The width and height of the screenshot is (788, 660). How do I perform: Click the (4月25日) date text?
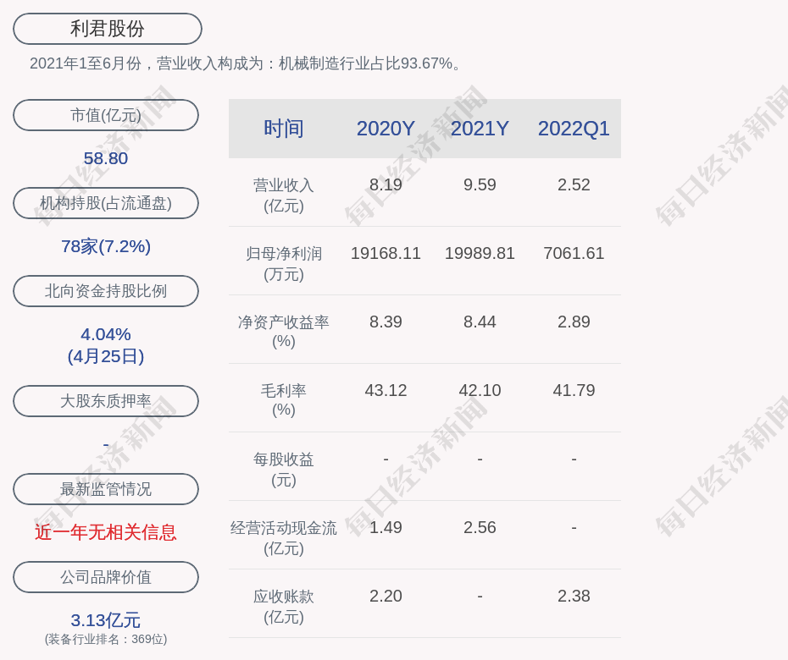pyautogui.click(x=106, y=356)
